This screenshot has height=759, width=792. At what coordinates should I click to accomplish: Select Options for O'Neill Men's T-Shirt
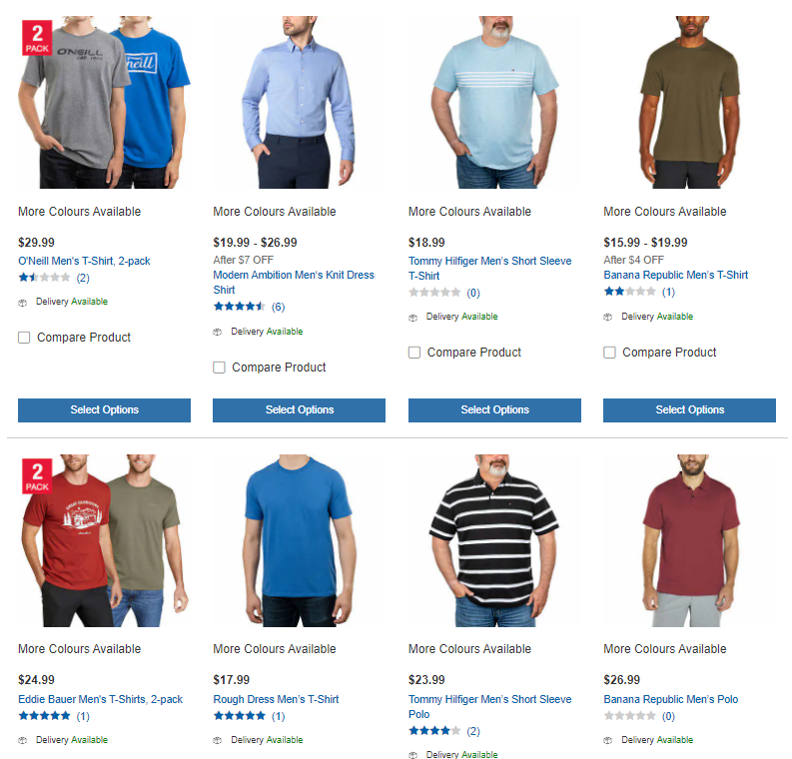click(105, 410)
